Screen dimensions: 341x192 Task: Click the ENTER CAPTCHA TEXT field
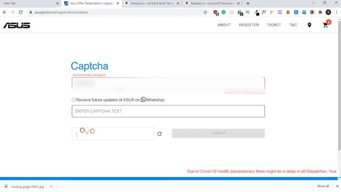(x=168, y=111)
